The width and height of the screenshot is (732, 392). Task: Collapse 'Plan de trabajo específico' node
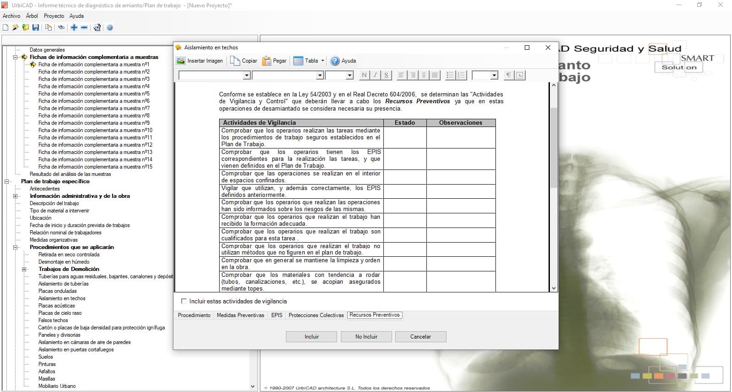[x=6, y=181]
